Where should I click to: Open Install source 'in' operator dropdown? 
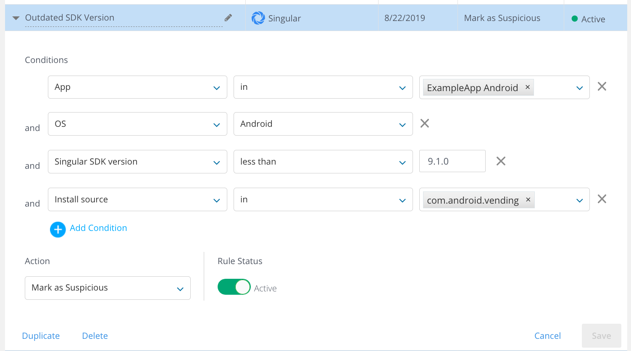(323, 199)
